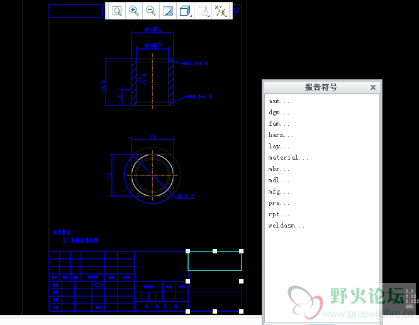The image size is (419, 325).
Task: Click the Refit zoom-to-fit icon
Action: (117, 11)
